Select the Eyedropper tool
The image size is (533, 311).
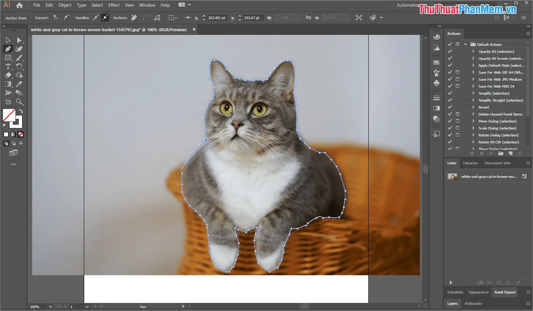pos(19,84)
